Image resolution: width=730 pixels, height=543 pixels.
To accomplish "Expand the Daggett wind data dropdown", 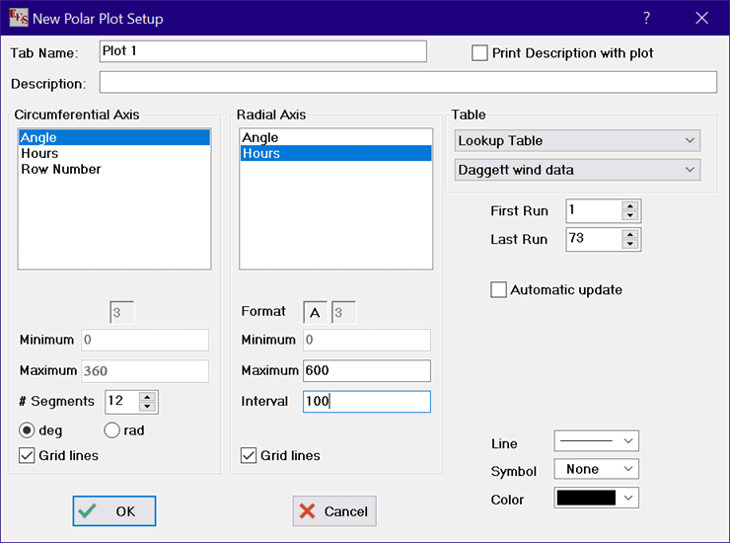I will [577, 170].
